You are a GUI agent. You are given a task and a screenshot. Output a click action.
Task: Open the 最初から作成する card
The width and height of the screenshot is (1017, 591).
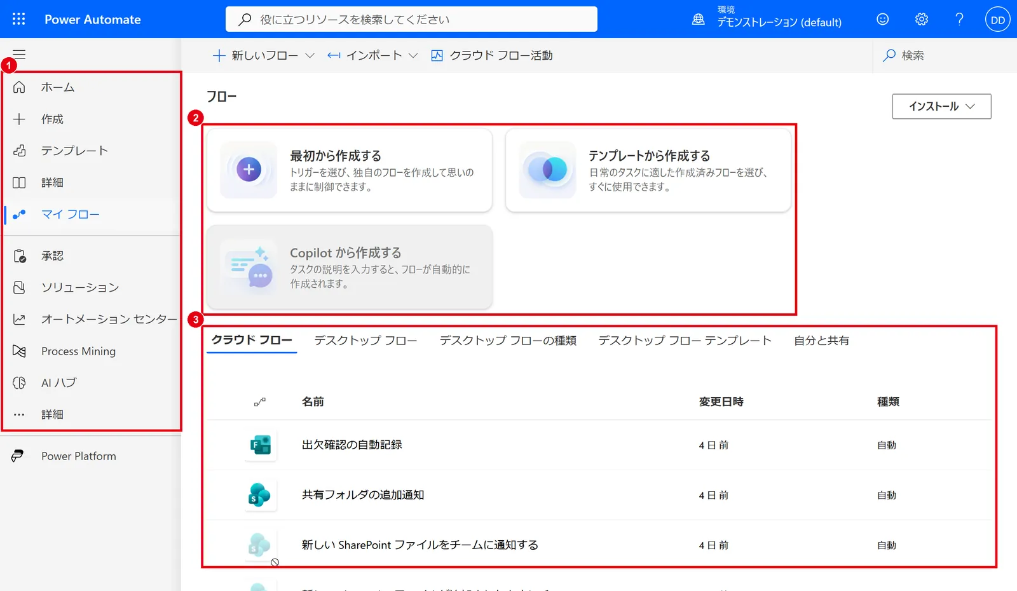350,170
